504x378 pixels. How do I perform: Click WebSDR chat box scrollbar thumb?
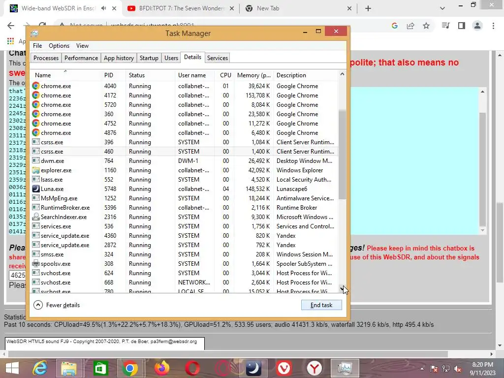click(x=482, y=169)
